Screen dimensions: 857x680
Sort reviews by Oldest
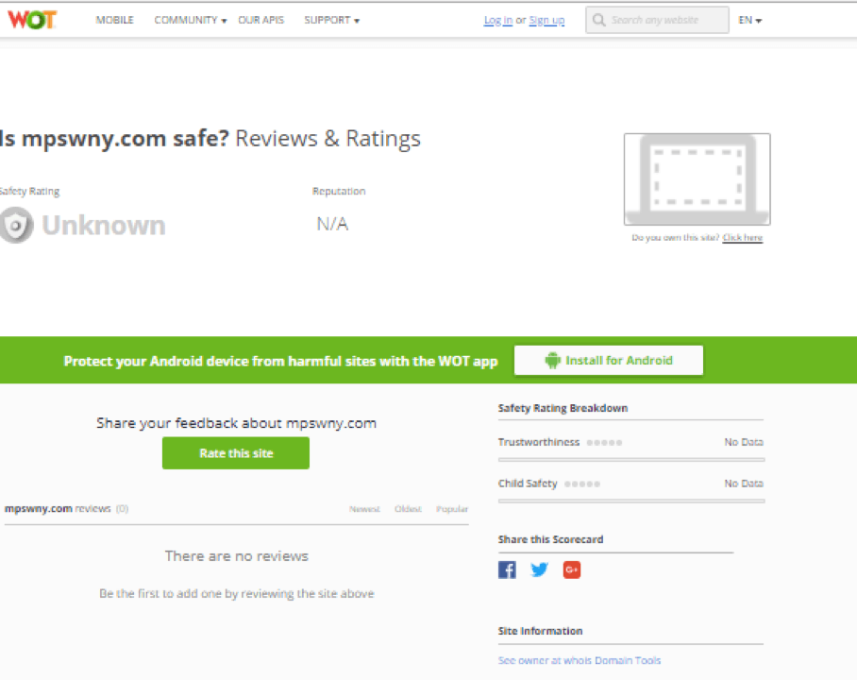point(408,509)
